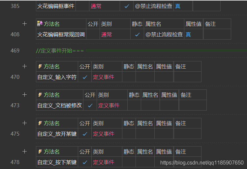Click line number 469 in gutter
The width and height of the screenshot is (247, 169).
[15, 51]
